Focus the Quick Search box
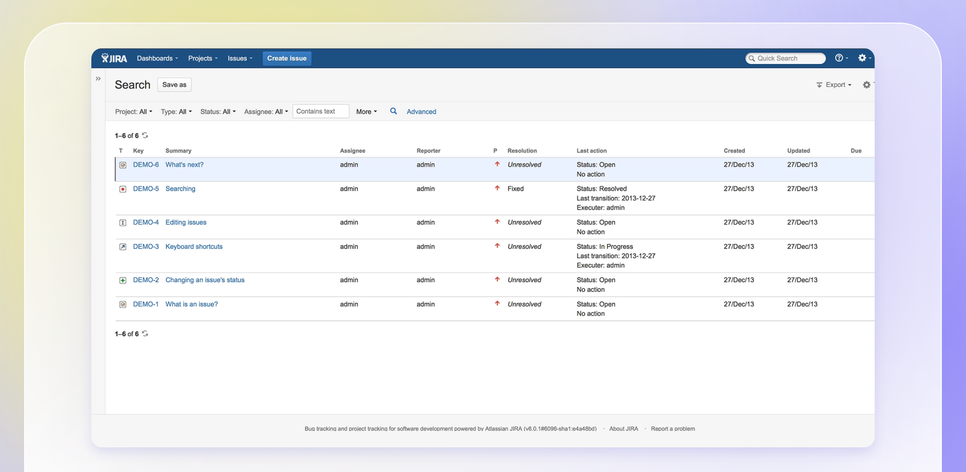 click(x=785, y=58)
